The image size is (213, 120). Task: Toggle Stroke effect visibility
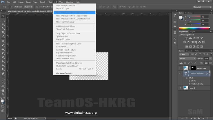click(x=189, y=81)
